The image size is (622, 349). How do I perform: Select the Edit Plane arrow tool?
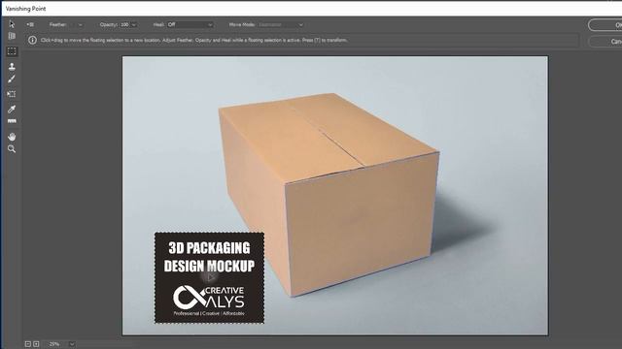click(x=12, y=24)
